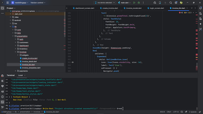This screenshot has width=203, height=114.
Task: Show hidden editor tabs chevron
Action: (x=192, y=8)
